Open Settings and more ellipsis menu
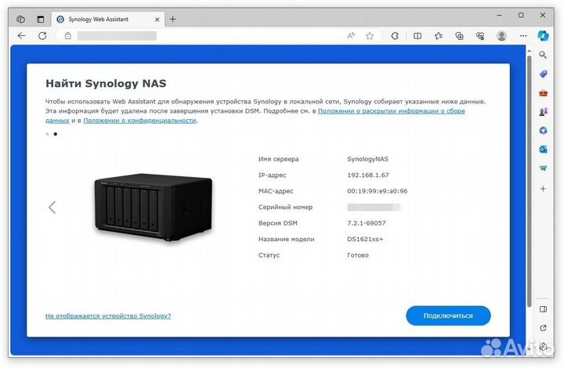Image resolution: width=564 pixels, height=368 pixels. (x=523, y=35)
